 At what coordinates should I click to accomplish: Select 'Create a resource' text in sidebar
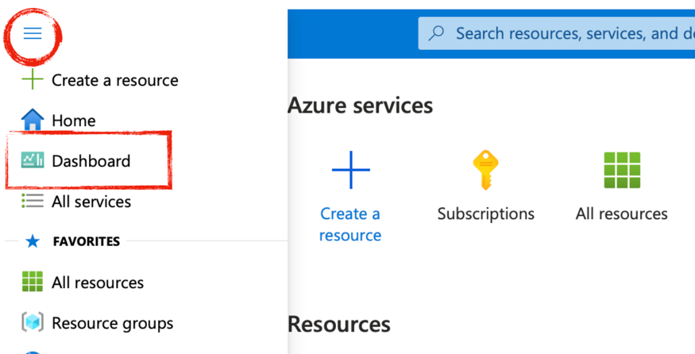point(114,80)
